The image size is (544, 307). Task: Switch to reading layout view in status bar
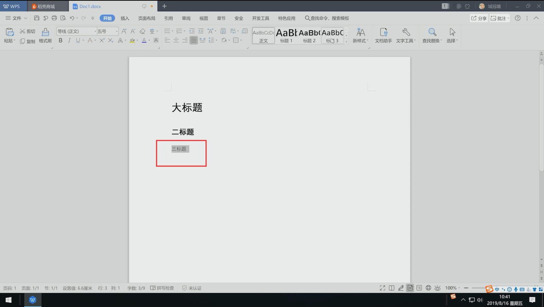tap(392, 288)
